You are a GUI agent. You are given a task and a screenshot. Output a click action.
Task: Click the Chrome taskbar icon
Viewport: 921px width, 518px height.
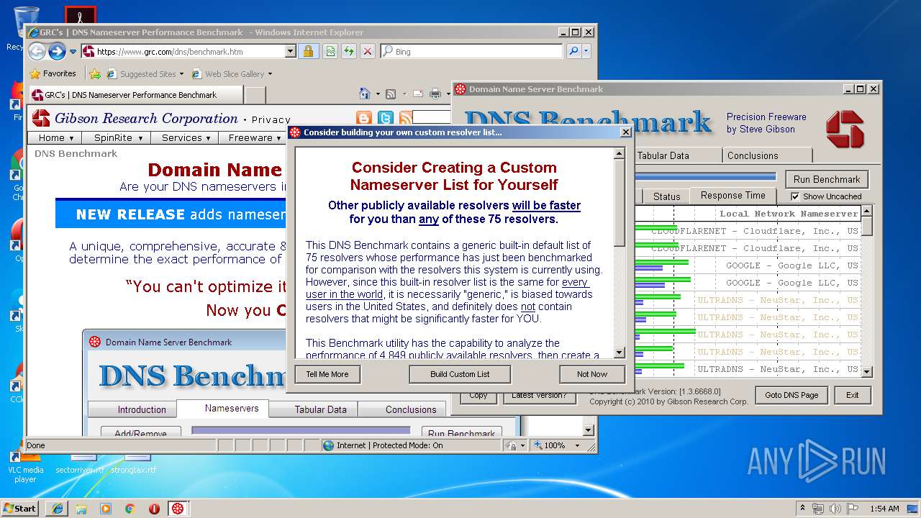130,508
